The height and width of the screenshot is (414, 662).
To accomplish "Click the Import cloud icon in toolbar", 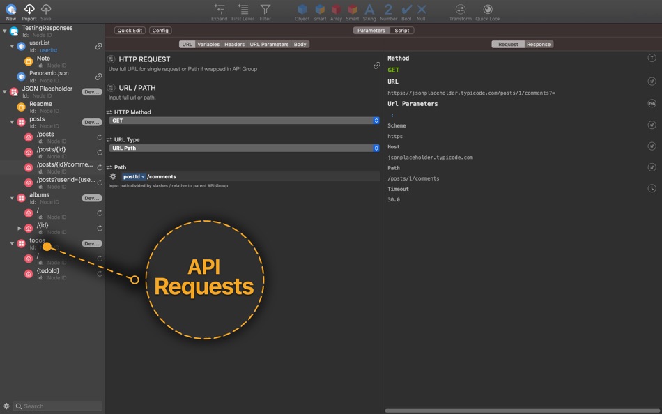I will [29, 9].
